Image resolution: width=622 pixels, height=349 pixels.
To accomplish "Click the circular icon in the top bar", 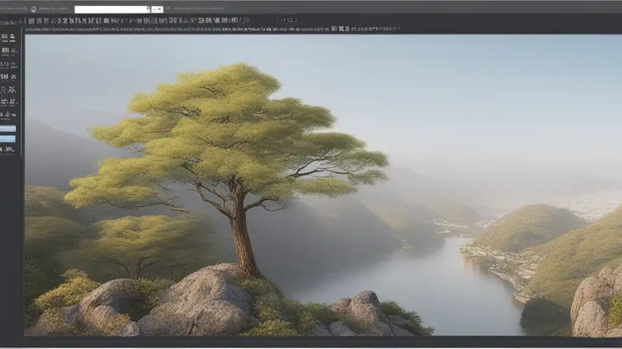I will (33, 9).
